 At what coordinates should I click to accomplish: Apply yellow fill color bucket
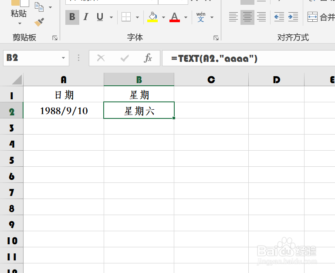(152, 17)
